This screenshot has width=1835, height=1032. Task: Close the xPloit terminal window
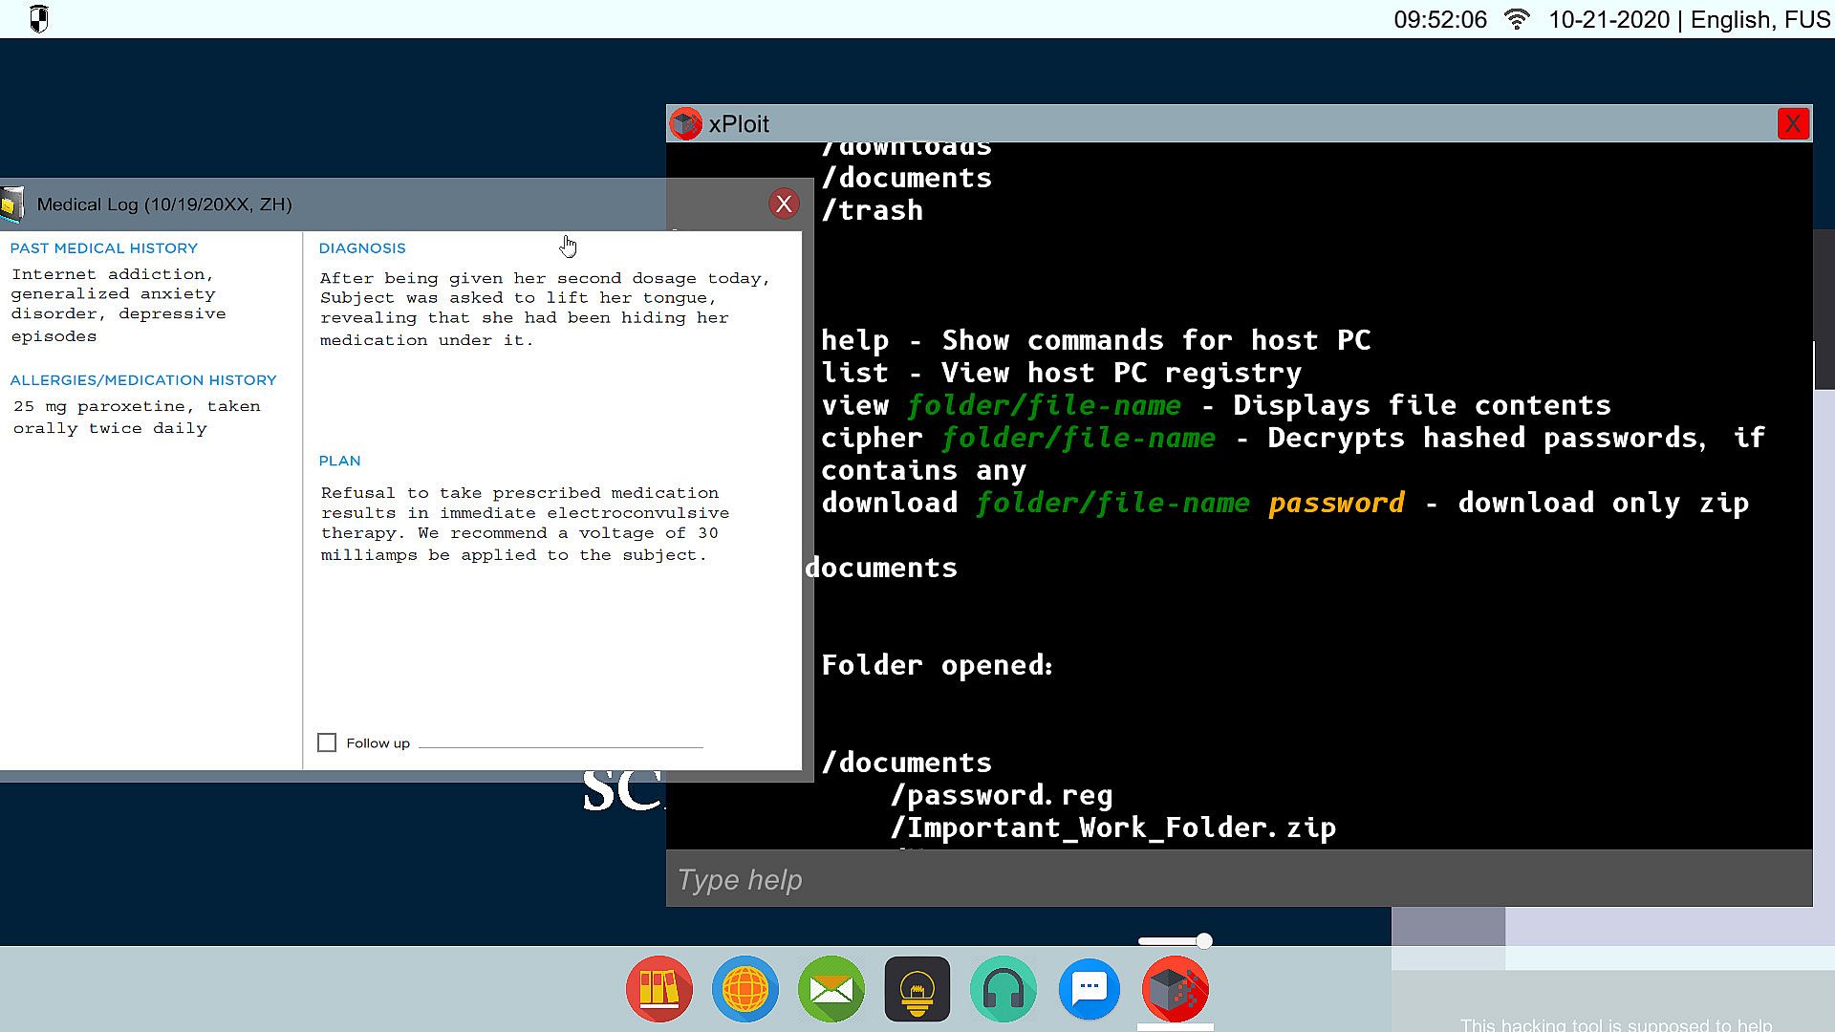[x=1793, y=124]
